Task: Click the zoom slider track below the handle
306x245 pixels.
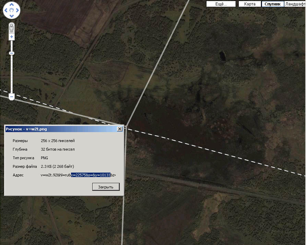Action: [x=12, y=74]
